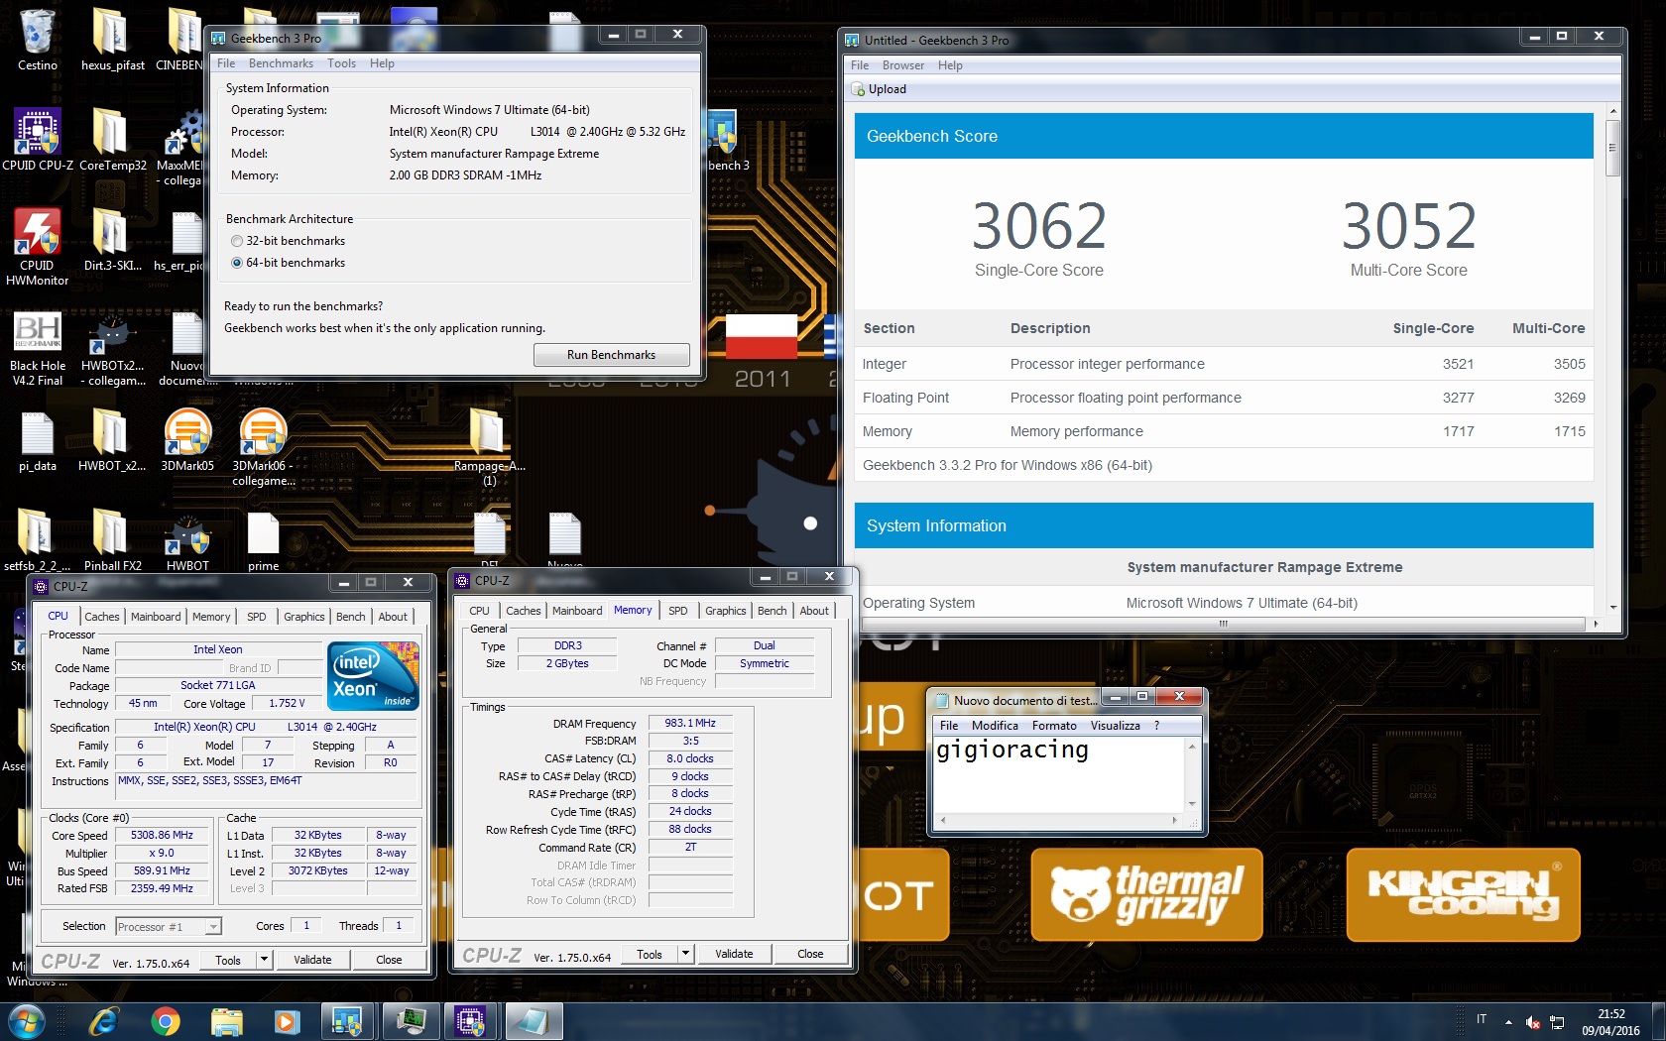
Task: Switch to SPD tab in CPU-Z Memory window
Action: point(678,611)
